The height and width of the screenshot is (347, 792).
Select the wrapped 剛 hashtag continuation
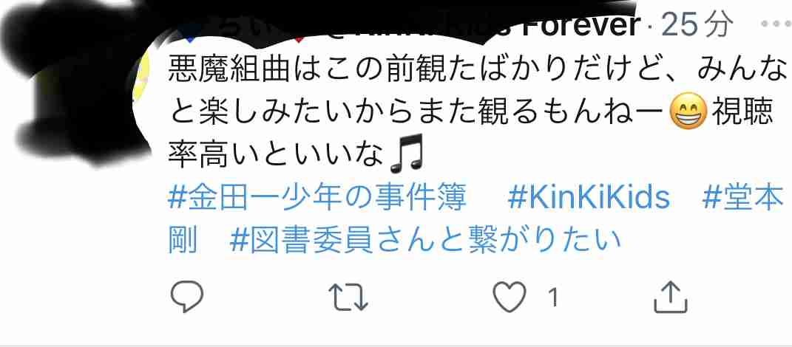click(x=181, y=241)
